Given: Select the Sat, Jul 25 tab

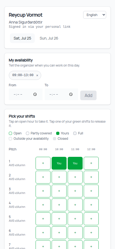Looking at the screenshot, I should [22, 38].
